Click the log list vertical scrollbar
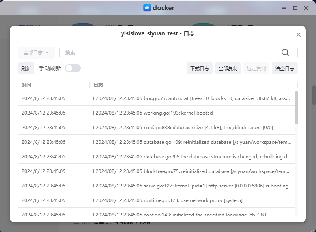Image resolution: width=316 pixels, height=232 pixels. click(297, 107)
